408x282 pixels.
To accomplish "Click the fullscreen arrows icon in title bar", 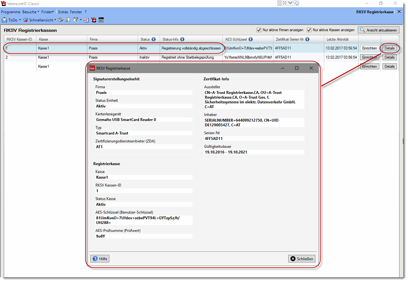I will (x=285, y=3).
